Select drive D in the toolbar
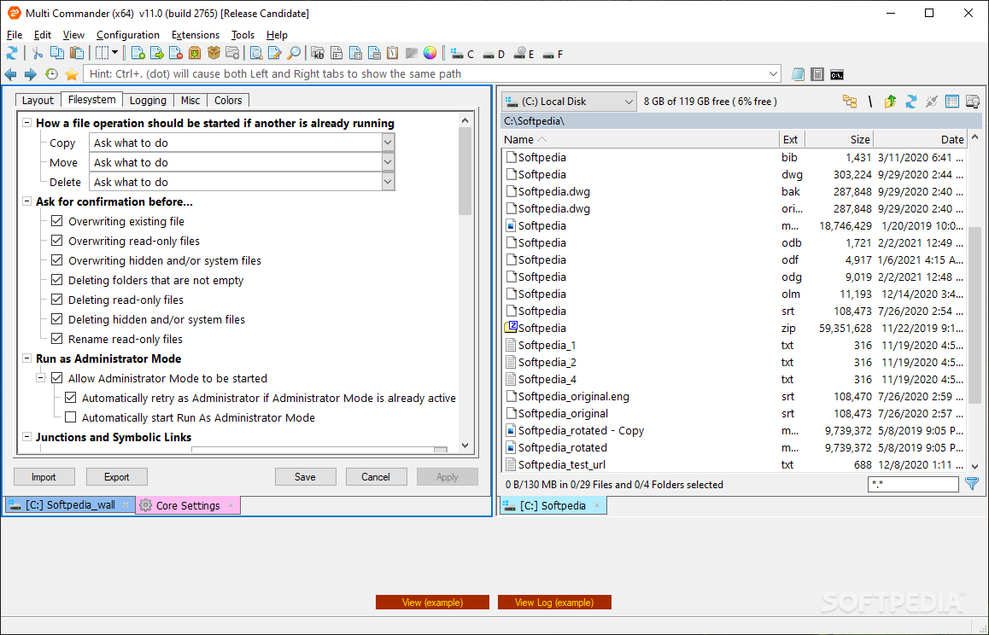This screenshot has width=989, height=635. point(494,55)
